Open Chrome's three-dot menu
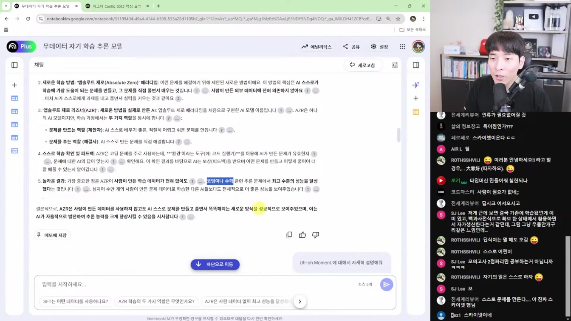Image resolution: width=571 pixels, height=321 pixels. point(424,19)
